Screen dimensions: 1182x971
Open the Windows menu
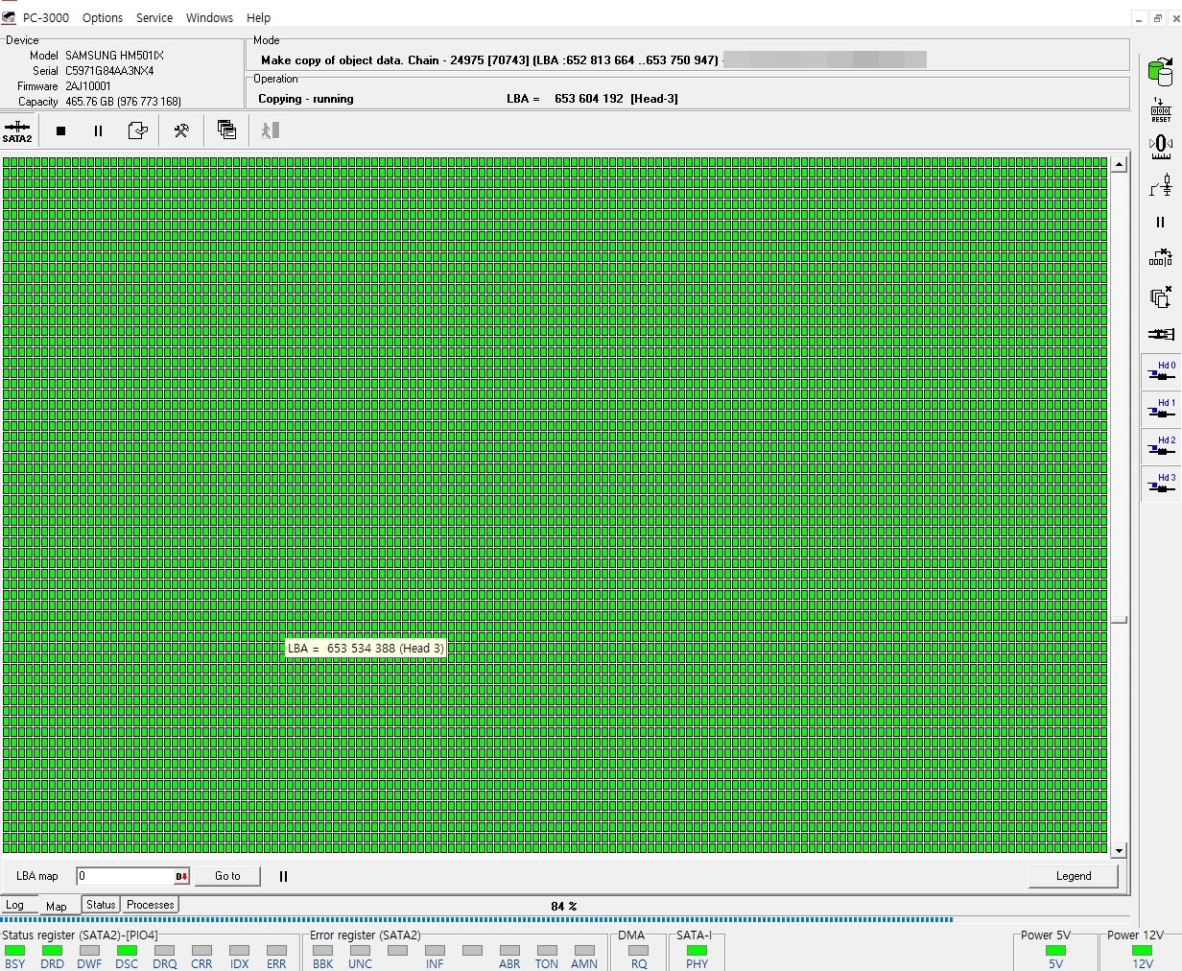coord(209,17)
